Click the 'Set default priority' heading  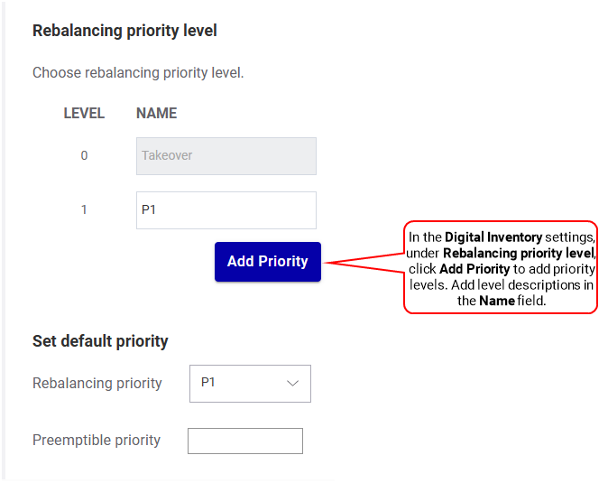100,341
